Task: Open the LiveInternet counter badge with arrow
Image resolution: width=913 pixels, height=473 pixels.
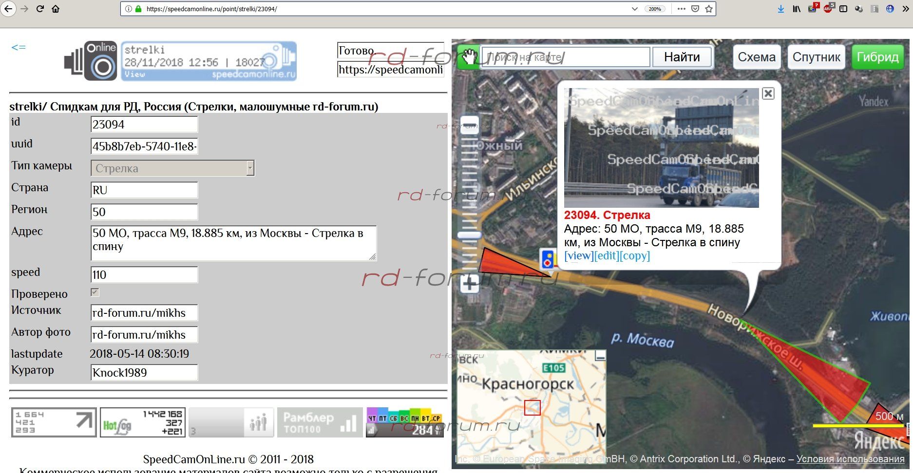Action: pyautogui.click(x=54, y=422)
